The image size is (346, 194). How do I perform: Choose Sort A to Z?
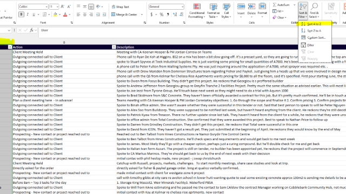[315, 24]
